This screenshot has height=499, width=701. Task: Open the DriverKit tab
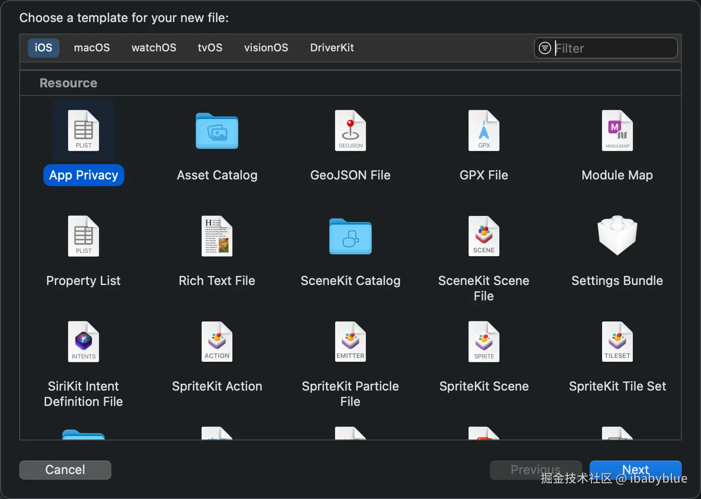[x=332, y=48]
